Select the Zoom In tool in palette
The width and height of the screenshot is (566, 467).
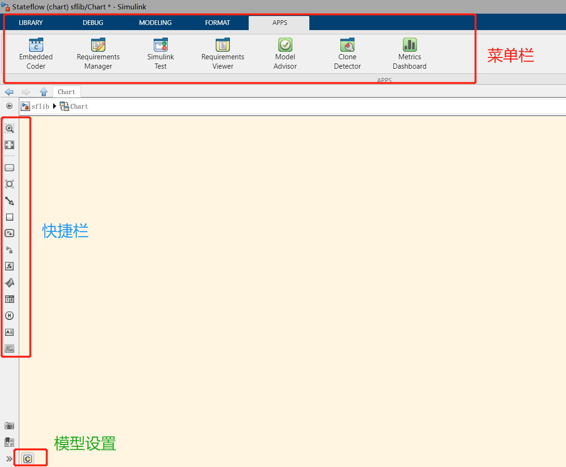(x=9, y=128)
